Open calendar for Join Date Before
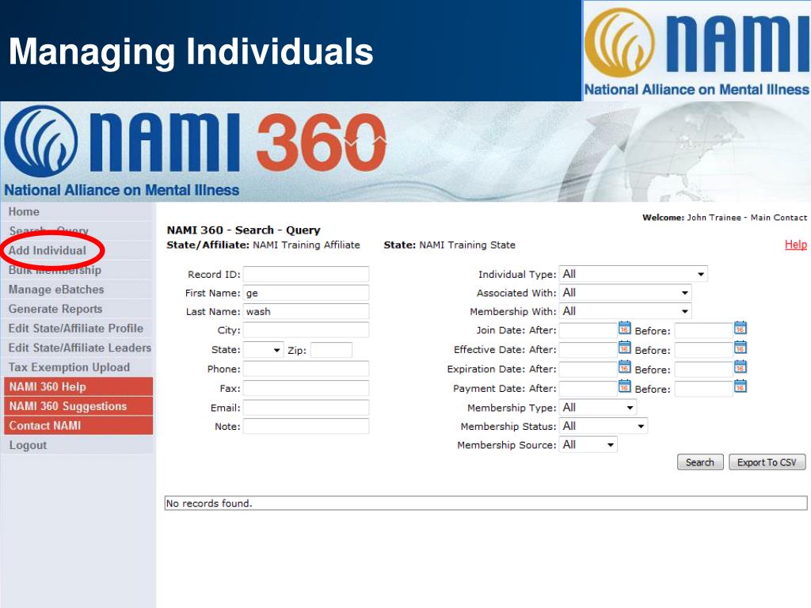 coord(741,329)
